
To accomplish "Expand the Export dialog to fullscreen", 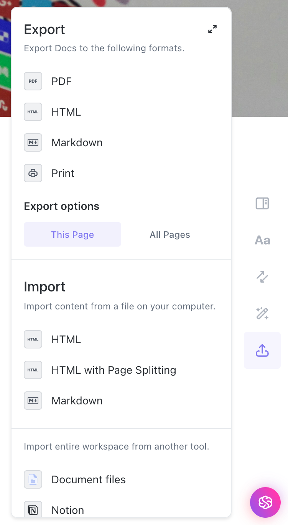I will (212, 29).
